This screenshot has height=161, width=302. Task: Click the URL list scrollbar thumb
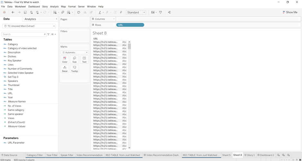pos(129,46)
